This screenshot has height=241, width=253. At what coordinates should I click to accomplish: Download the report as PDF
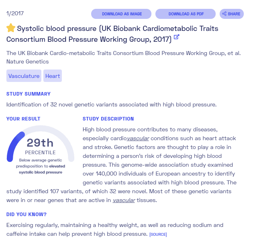click(x=186, y=14)
